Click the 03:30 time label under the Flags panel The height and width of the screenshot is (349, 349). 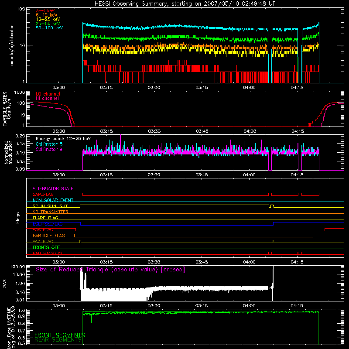click(154, 262)
